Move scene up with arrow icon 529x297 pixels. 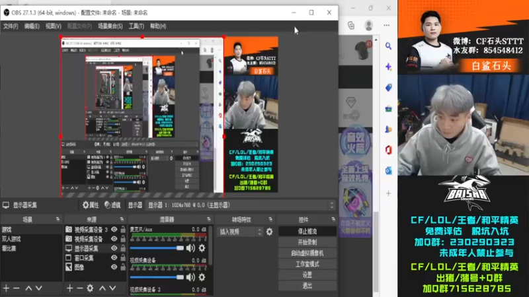pos(28,288)
